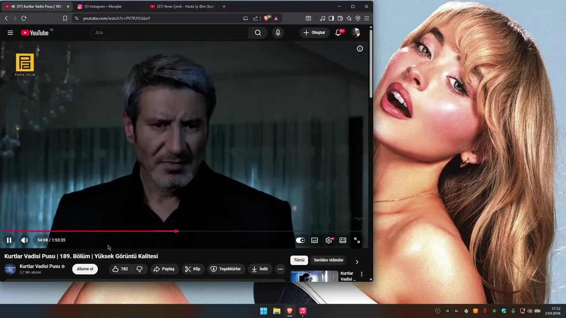
Task: Toggle the autoplay switch
Action: [x=300, y=240]
